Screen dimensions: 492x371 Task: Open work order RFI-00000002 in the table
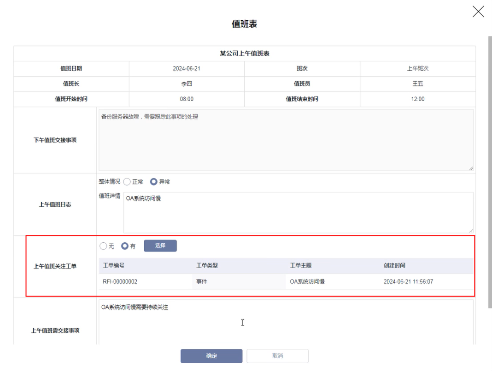pyautogui.click(x=120, y=282)
